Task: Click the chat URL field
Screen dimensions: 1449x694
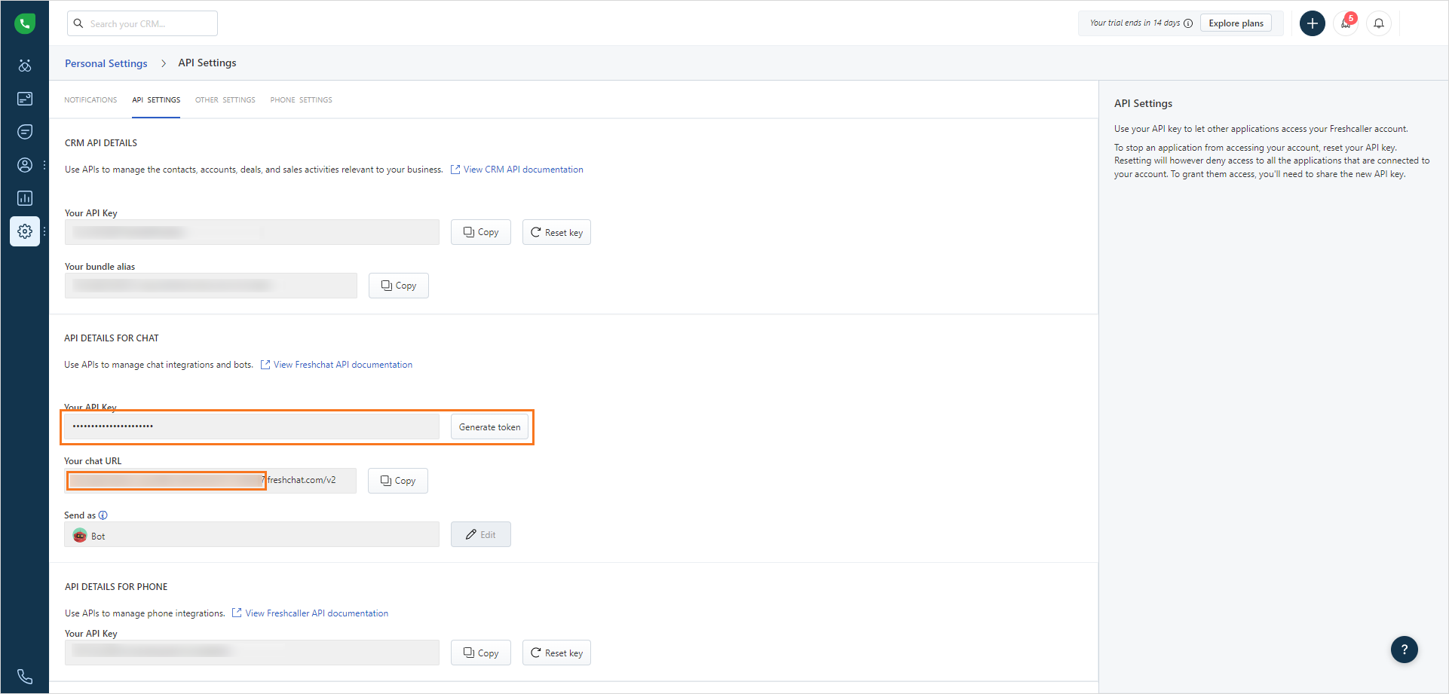Action: 210,481
